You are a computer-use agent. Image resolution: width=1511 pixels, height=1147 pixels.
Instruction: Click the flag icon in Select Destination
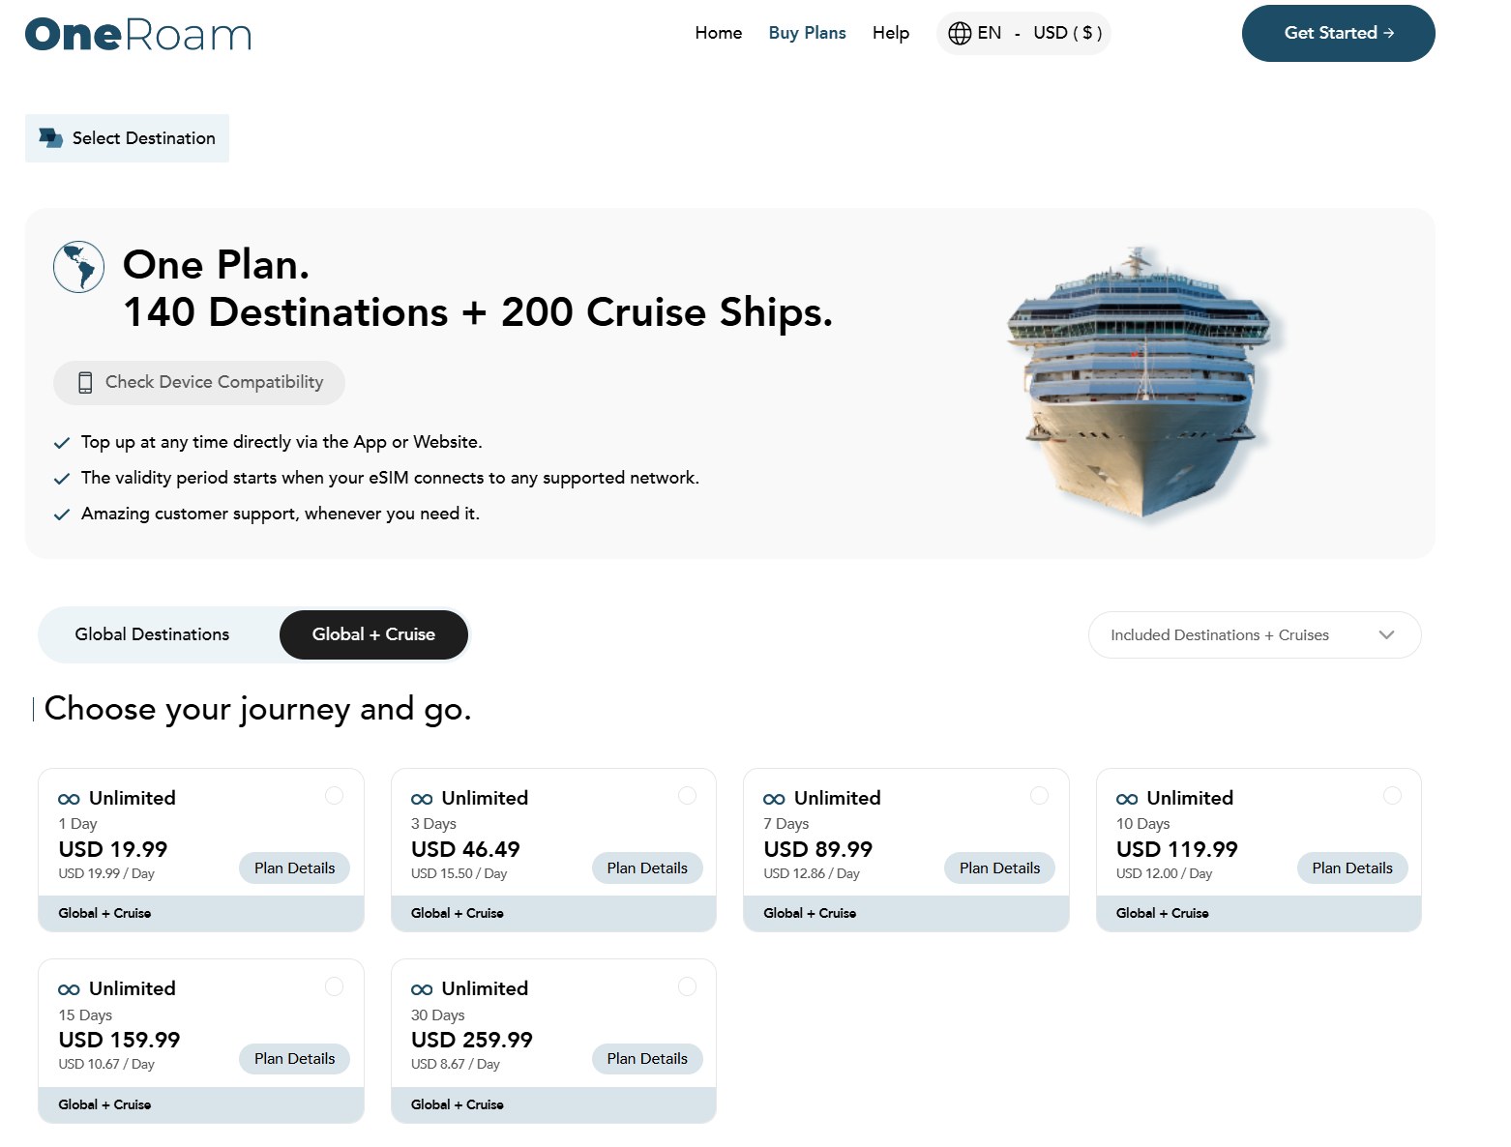(49, 137)
